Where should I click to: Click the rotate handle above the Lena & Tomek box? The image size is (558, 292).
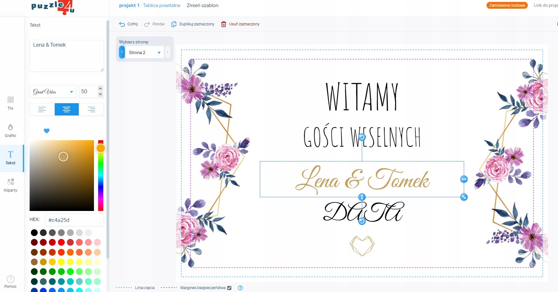362,137
